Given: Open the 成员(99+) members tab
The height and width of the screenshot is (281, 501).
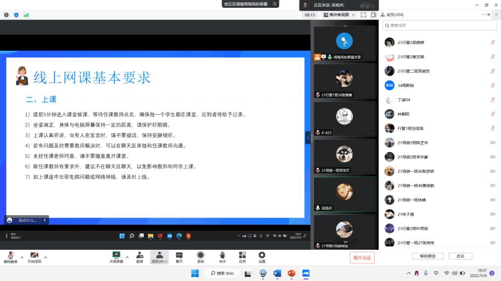Looking at the screenshot, I should [x=159, y=257].
